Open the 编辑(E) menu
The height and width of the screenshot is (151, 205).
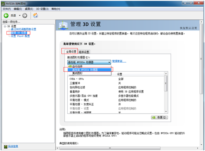pos(18,9)
